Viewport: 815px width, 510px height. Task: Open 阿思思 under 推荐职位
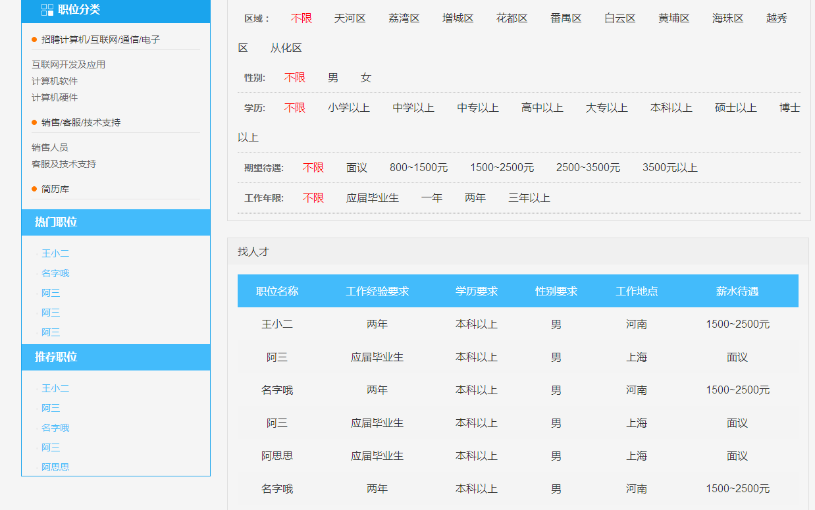tap(55, 467)
